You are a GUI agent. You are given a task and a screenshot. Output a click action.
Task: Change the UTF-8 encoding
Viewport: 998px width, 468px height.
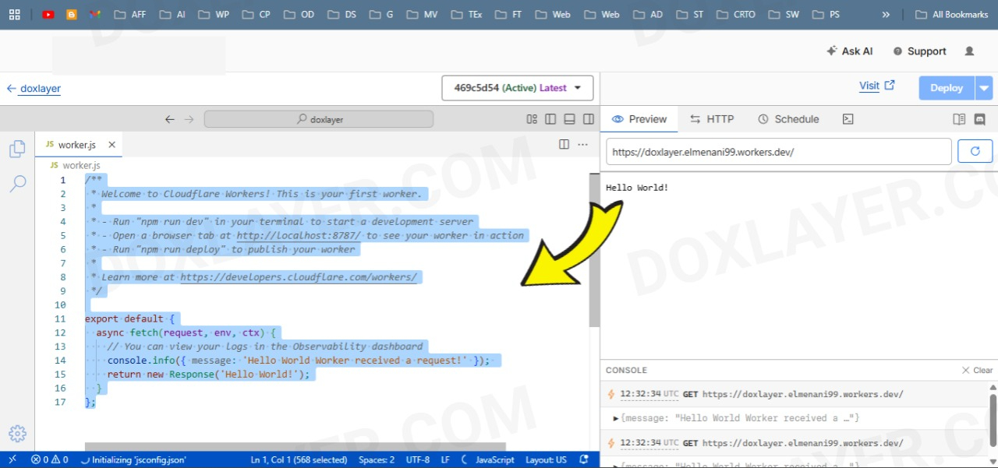click(418, 459)
